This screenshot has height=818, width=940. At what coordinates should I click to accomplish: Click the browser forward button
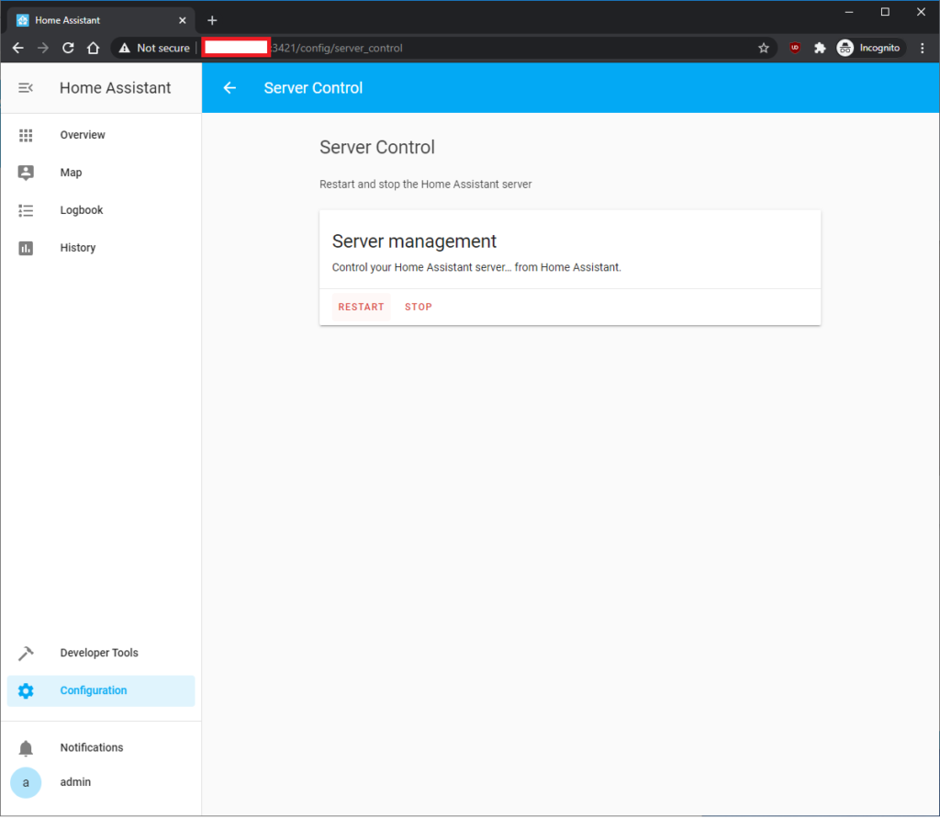pyautogui.click(x=42, y=48)
